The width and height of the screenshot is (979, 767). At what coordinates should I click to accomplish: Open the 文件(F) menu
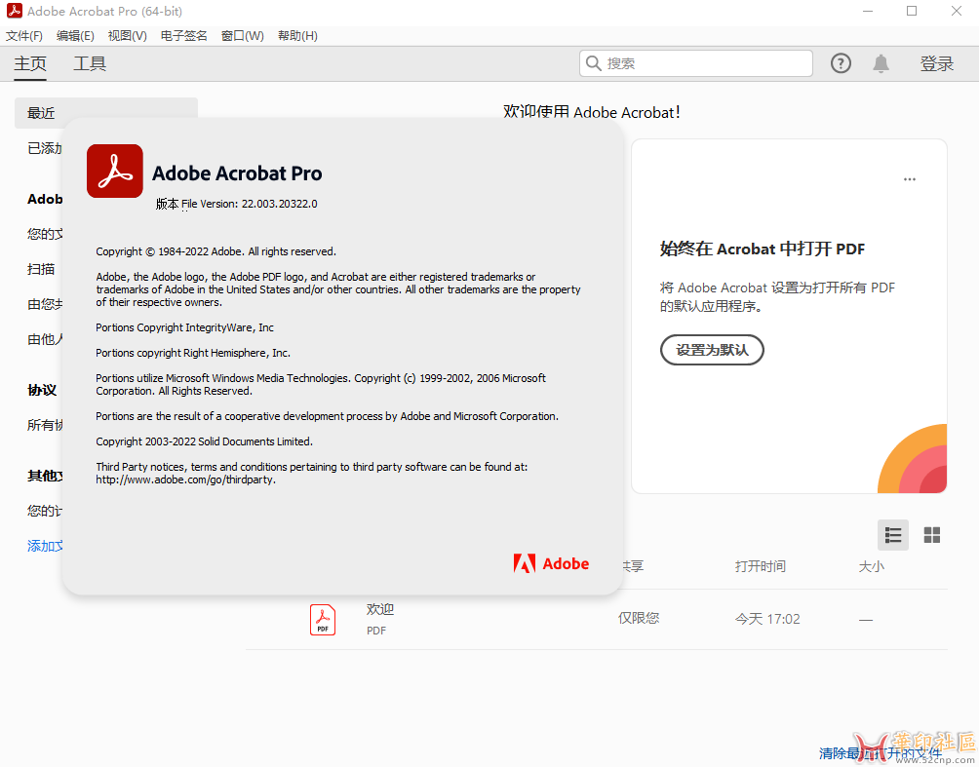click(x=24, y=36)
